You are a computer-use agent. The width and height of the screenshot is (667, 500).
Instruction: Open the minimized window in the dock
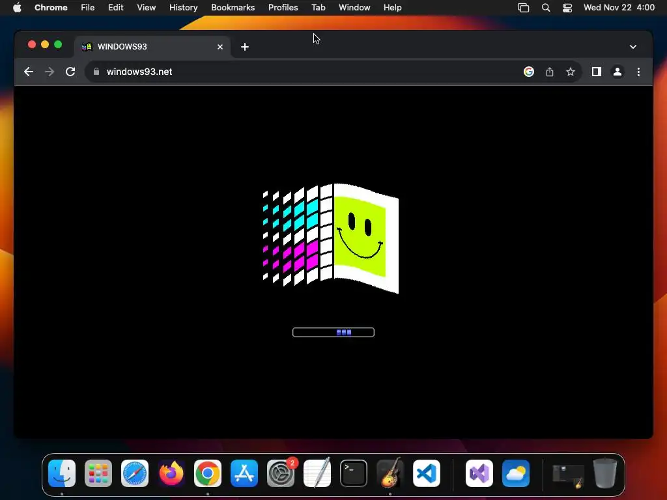tap(568, 475)
